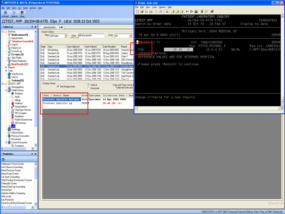
Task: Click the Reminders refresh icon
Action: point(3,159)
